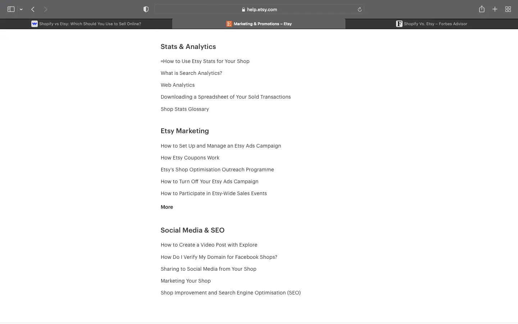The height and width of the screenshot is (324, 518).
Task: Open the Stats & Analytics heading
Action: tap(188, 47)
